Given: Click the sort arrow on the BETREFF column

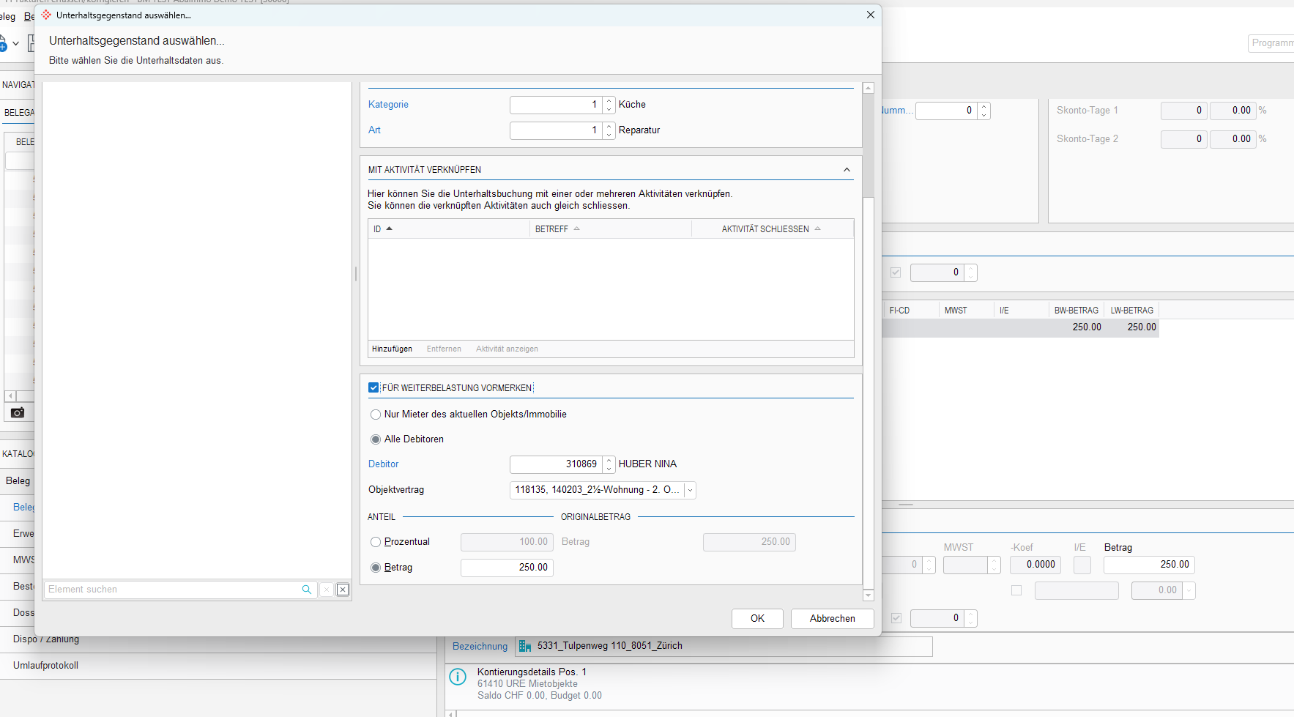Looking at the screenshot, I should point(577,229).
